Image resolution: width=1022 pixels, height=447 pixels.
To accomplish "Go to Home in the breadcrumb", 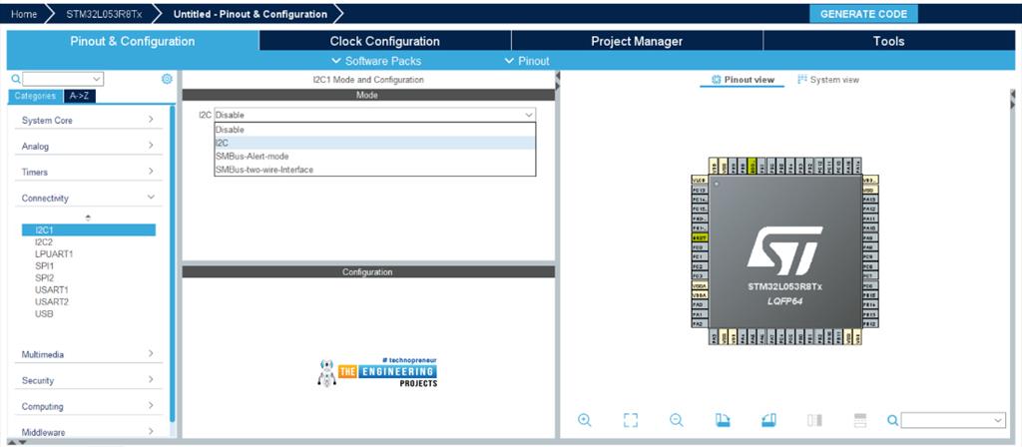I will (x=24, y=14).
